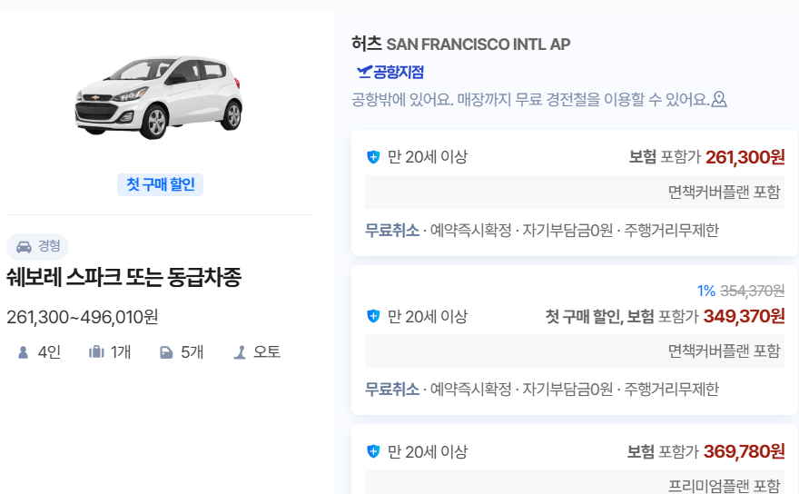Click 무료취소 in the 261,300원 card
Screen dimensions: 799x494
392,231
